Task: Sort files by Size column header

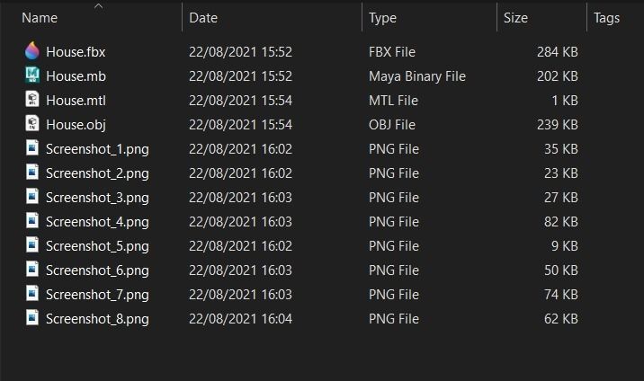Action: tap(515, 18)
